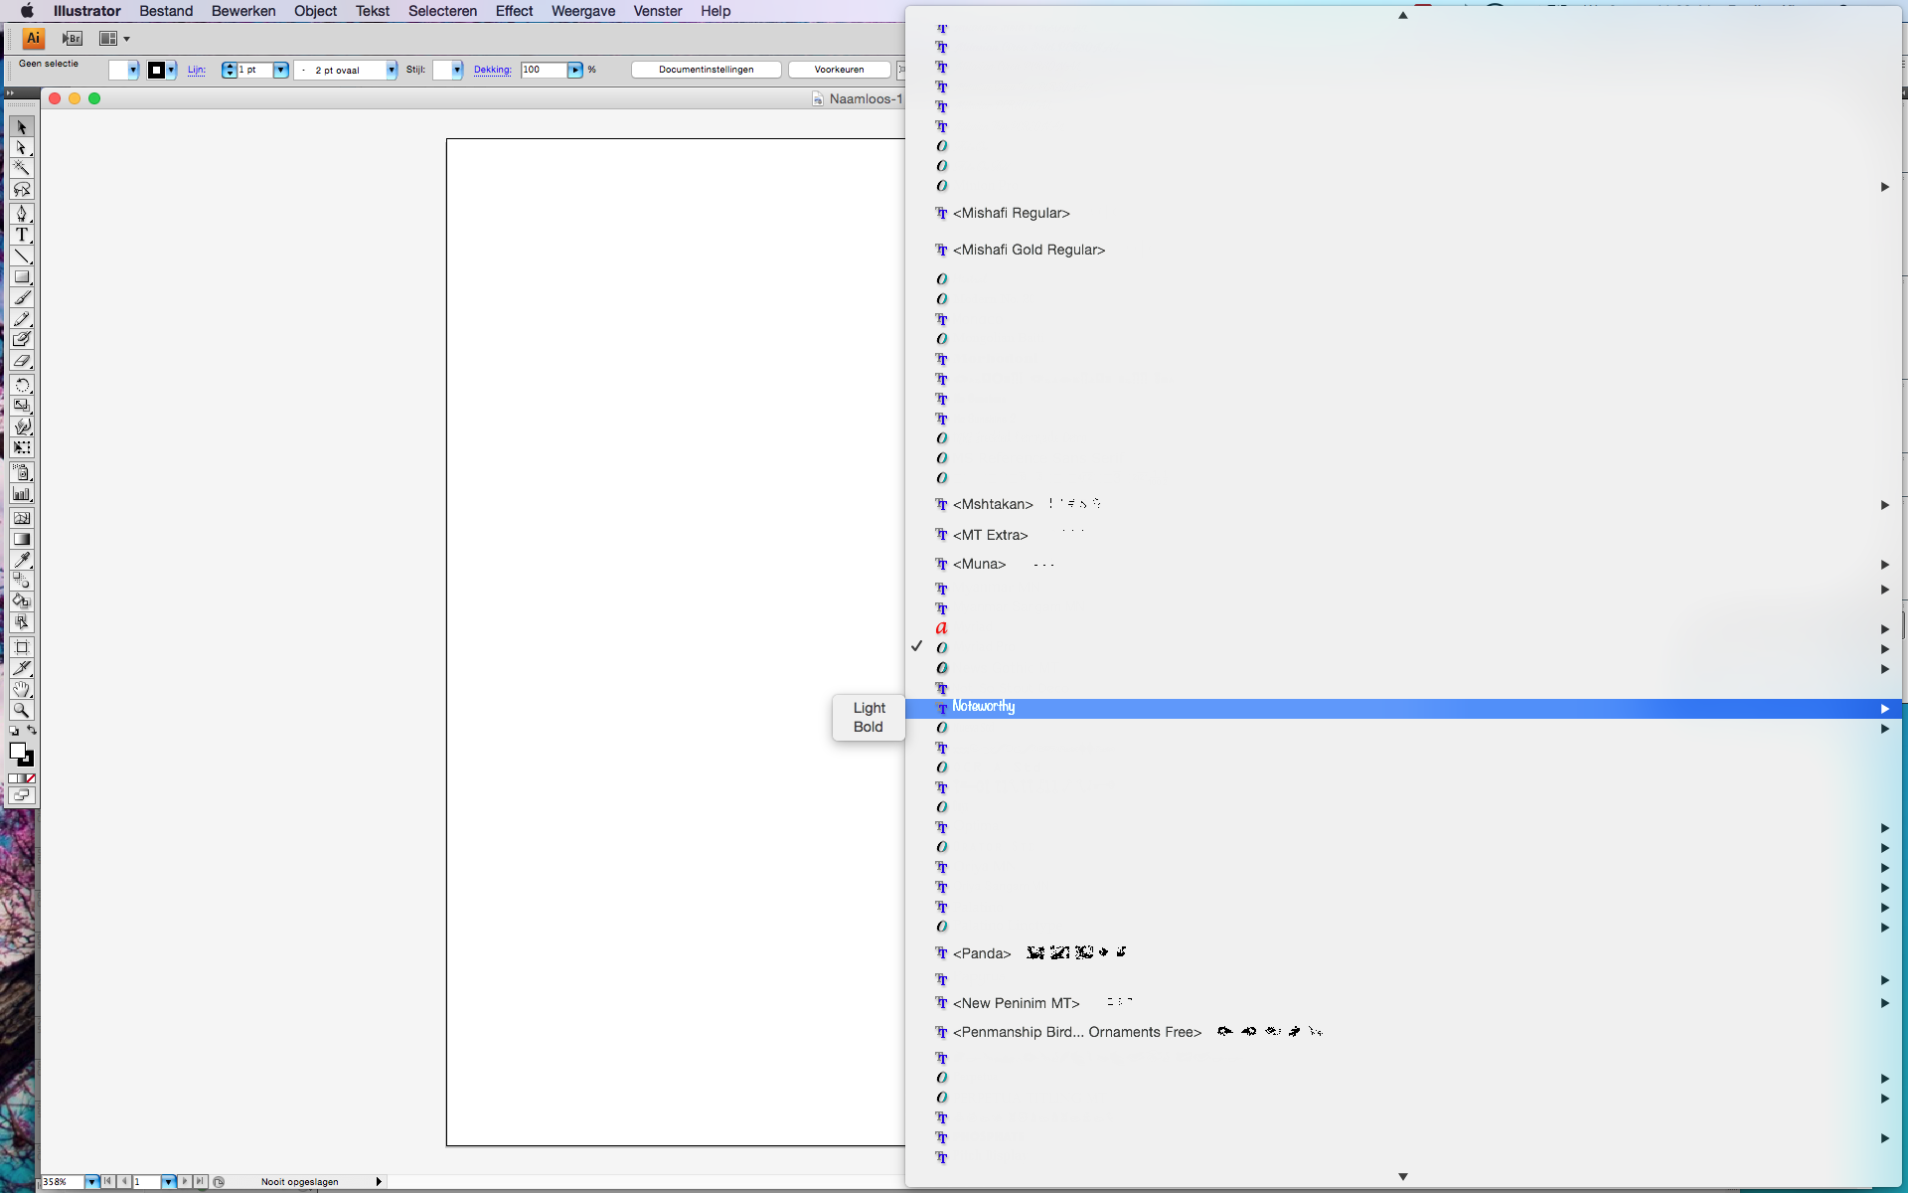Select the Selection (black arrow) tool
This screenshot has height=1193, width=1908.
click(22, 127)
